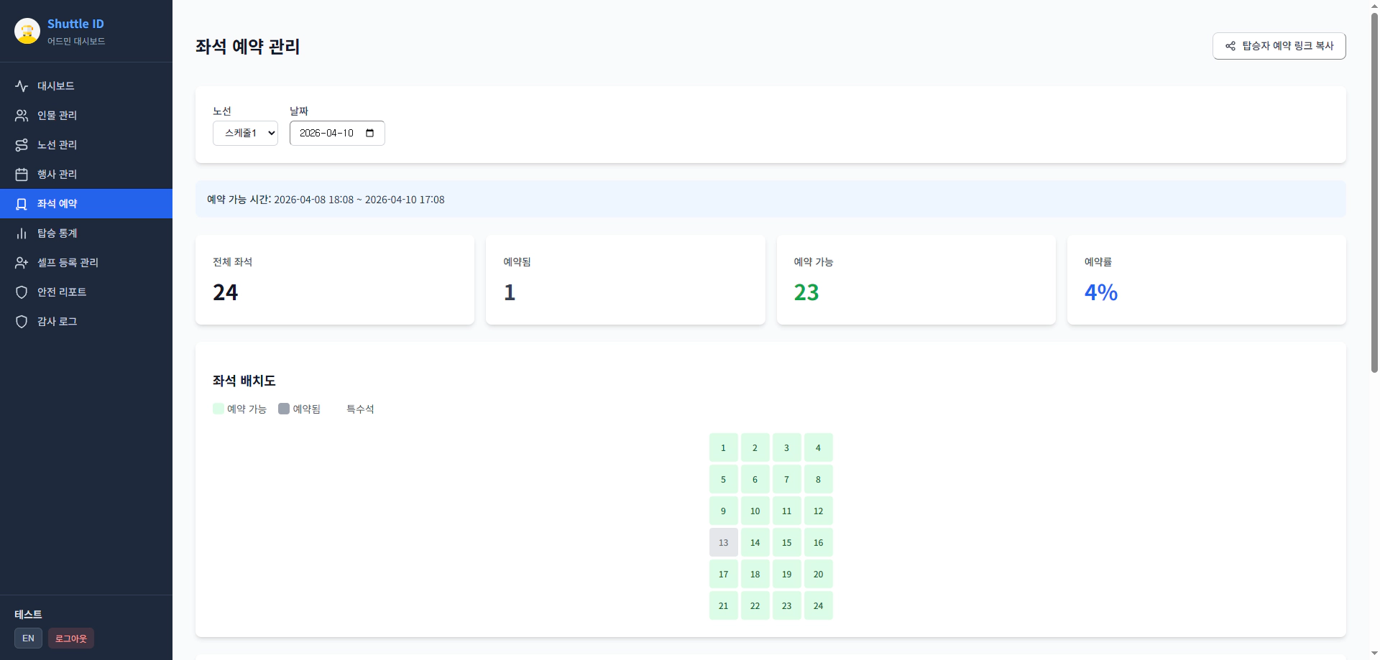Go to the 좌석 예약 sidebar menu
This screenshot has height=660, width=1380.
click(57, 204)
